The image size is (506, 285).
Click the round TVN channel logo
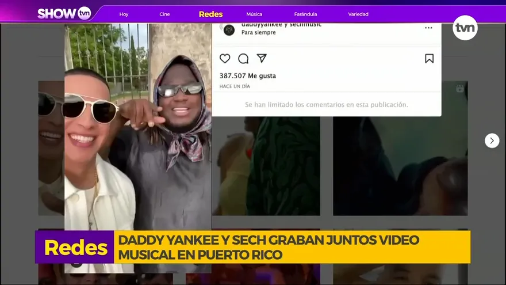pyautogui.click(x=465, y=28)
